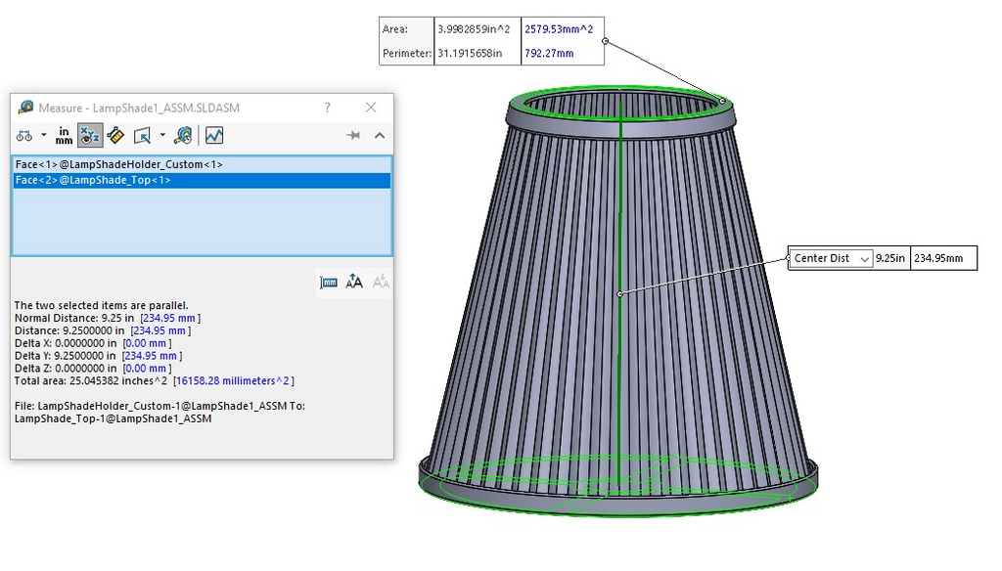Image resolution: width=1002 pixels, height=571 pixels.
Task: Click 'Area:' label in callout
Action: (x=395, y=28)
